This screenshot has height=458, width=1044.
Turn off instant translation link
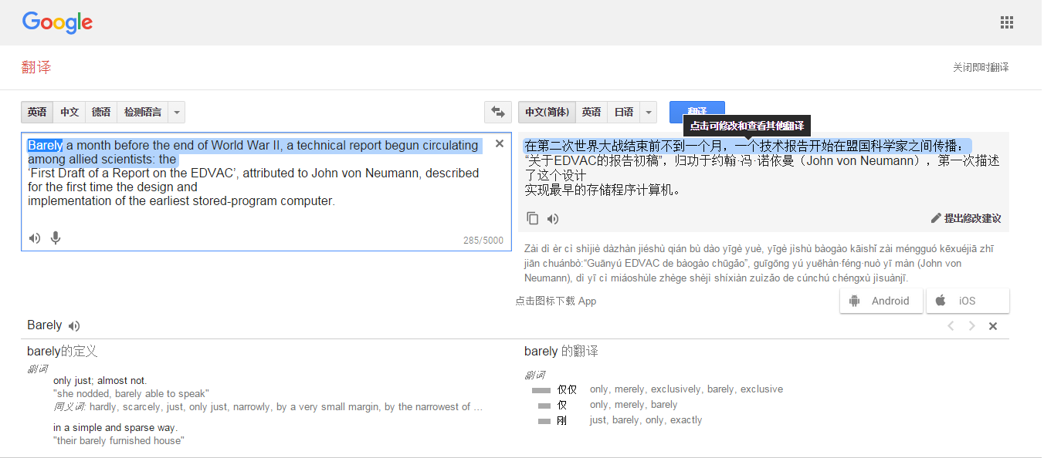(980, 68)
